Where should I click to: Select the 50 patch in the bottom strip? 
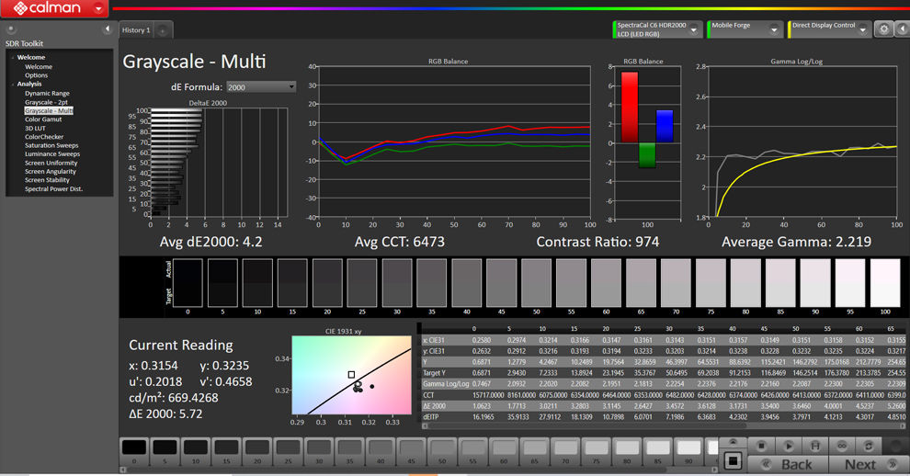442,451
